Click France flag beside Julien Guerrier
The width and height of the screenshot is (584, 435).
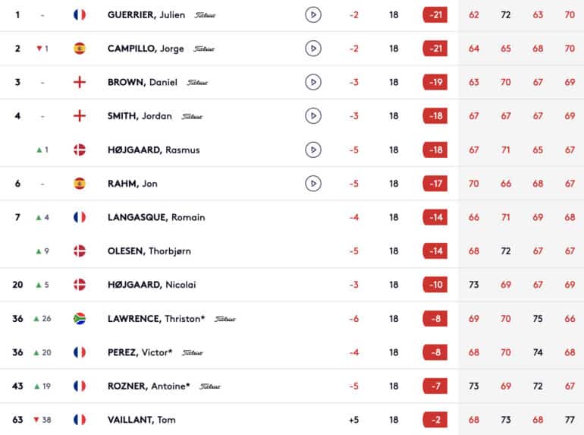point(80,15)
